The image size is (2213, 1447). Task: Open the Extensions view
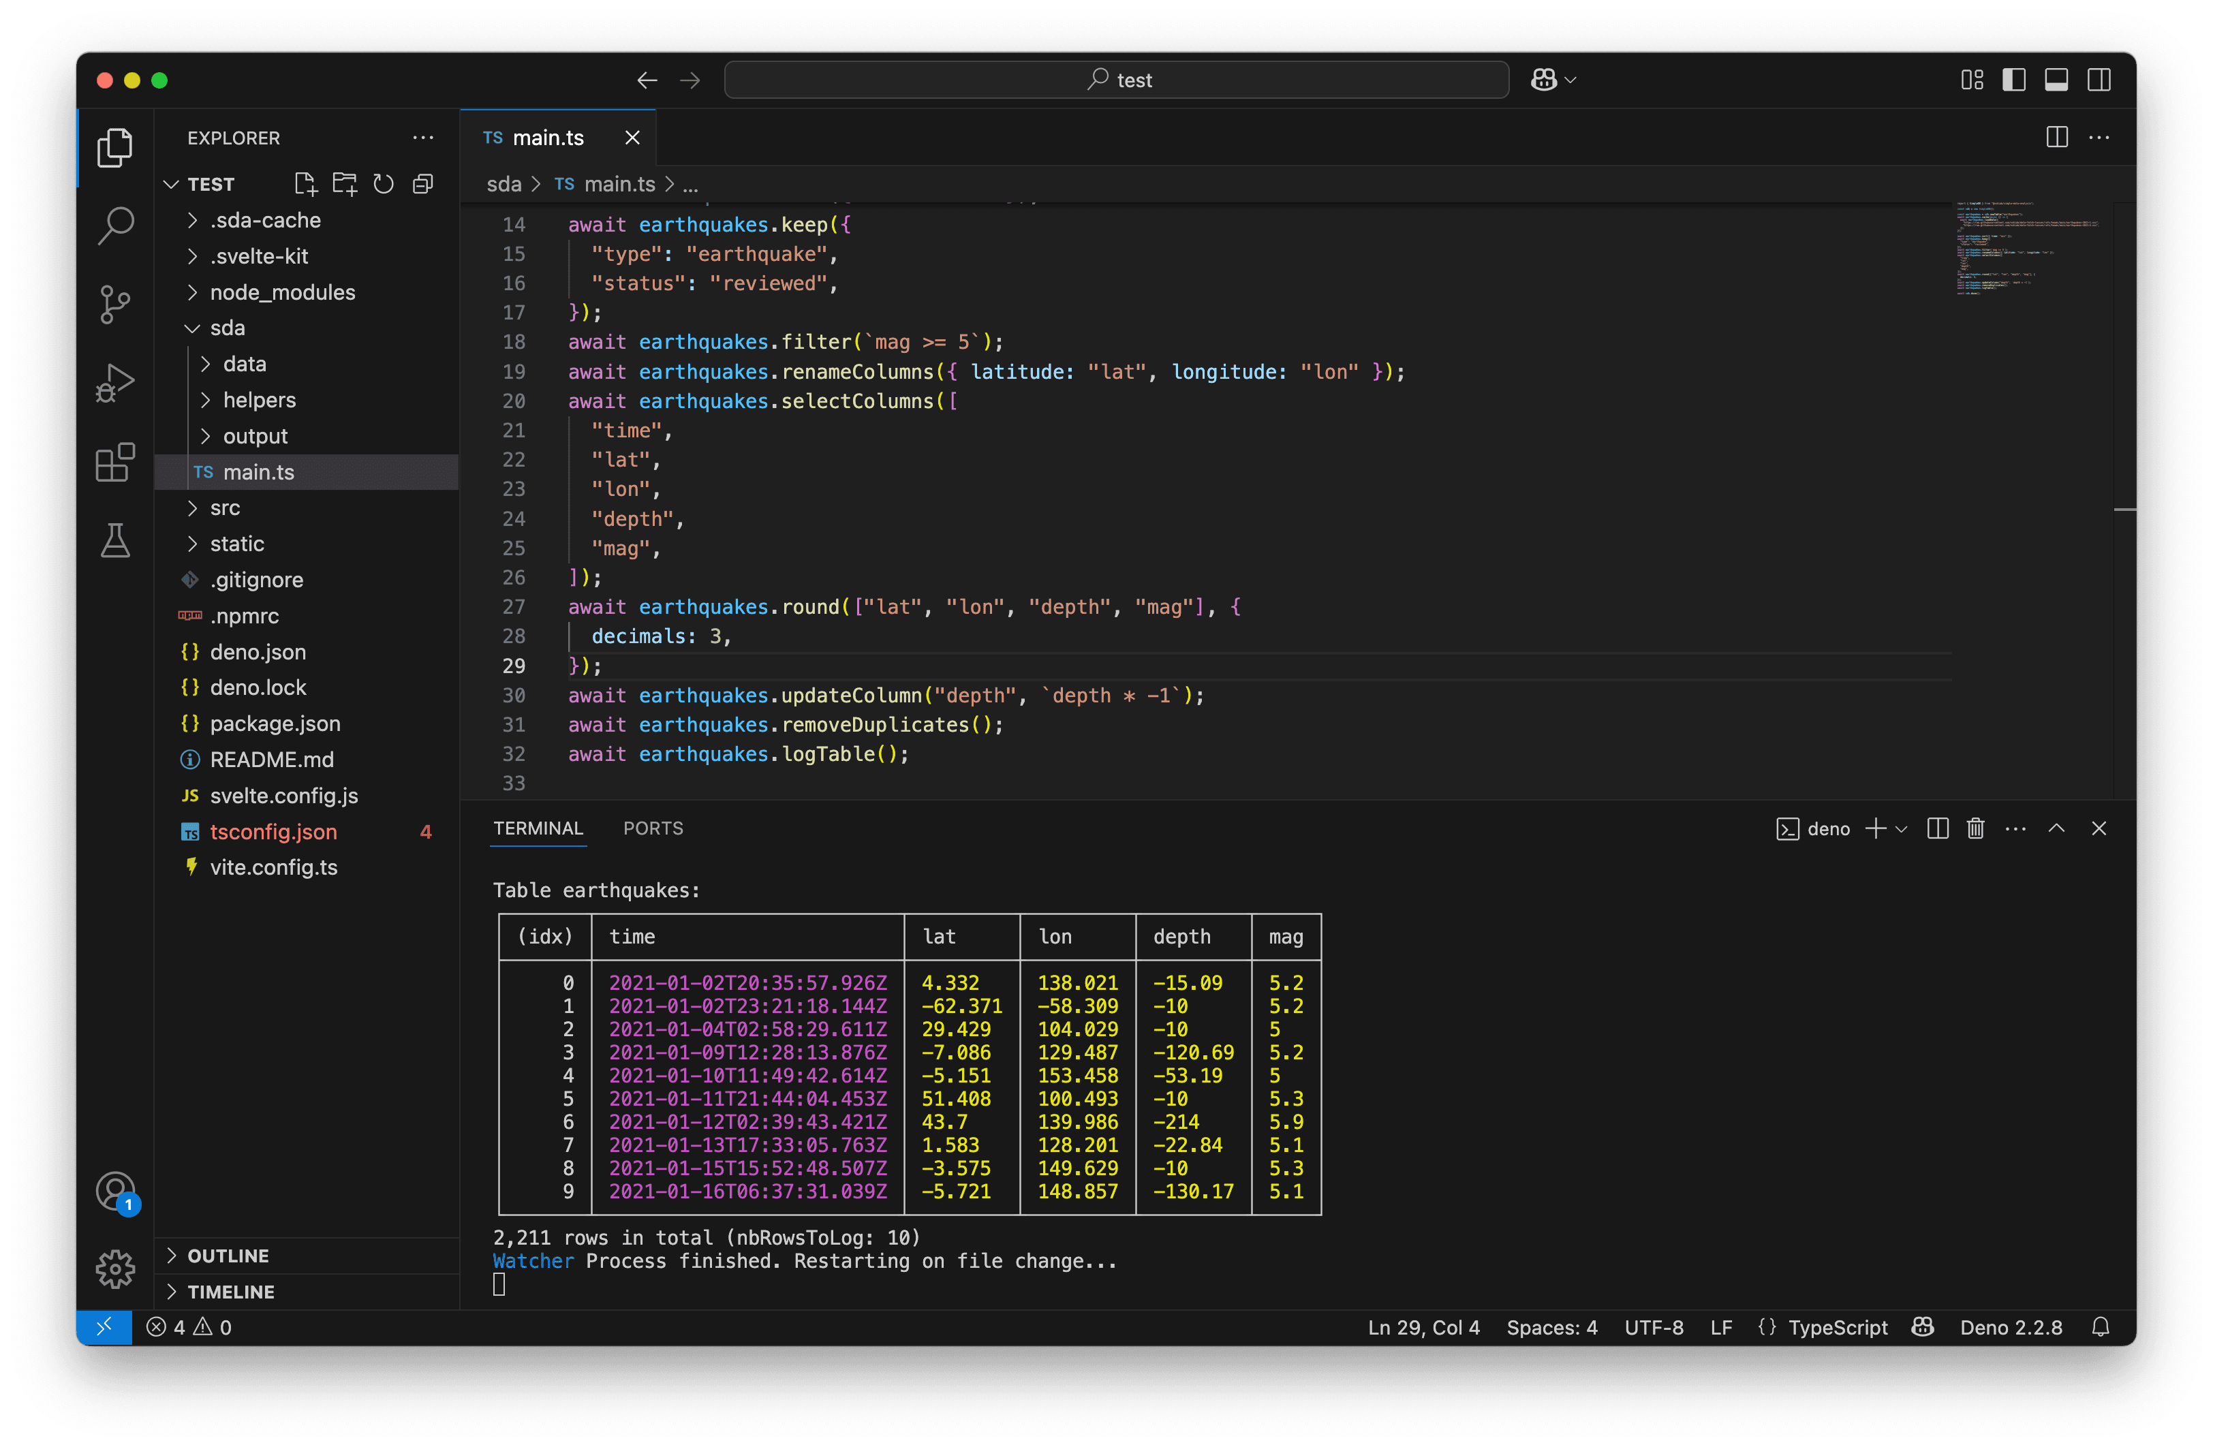pyautogui.click(x=114, y=462)
